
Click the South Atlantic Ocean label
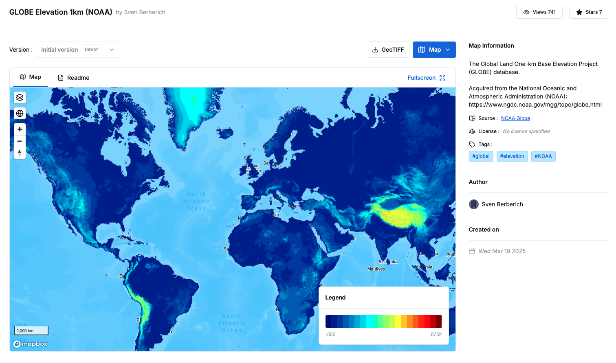(x=232, y=323)
